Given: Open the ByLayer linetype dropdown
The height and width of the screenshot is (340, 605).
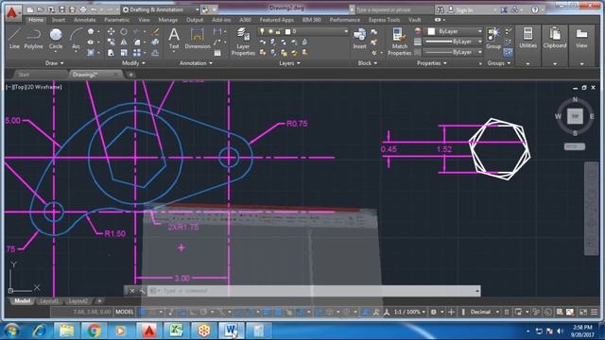Looking at the screenshot, I should coord(454,52).
